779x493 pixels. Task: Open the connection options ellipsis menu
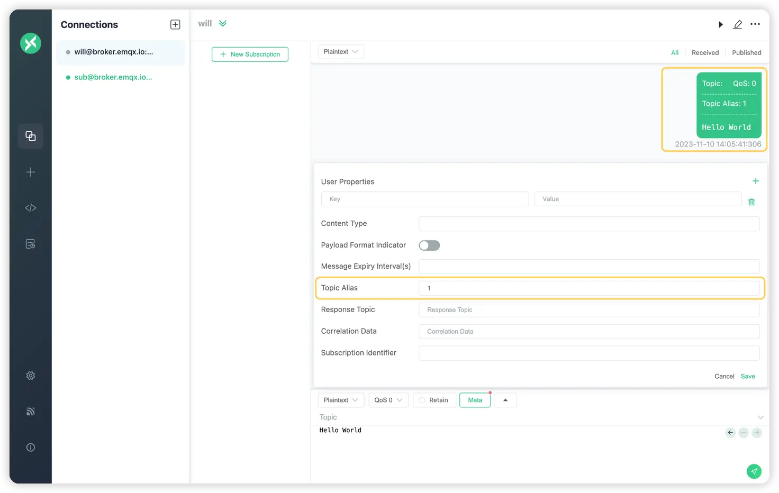755,24
